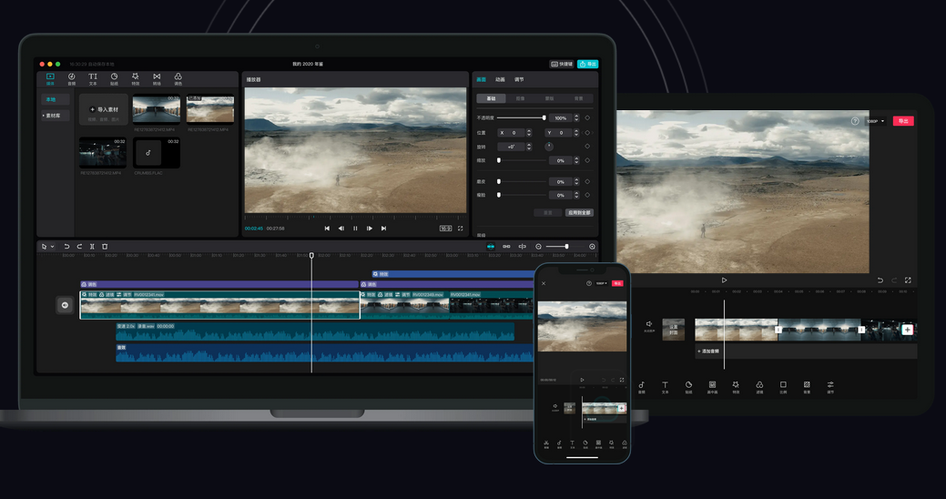Click the 不透明度 opacity slider handle
946x499 pixels.
[x=544, y=117]
